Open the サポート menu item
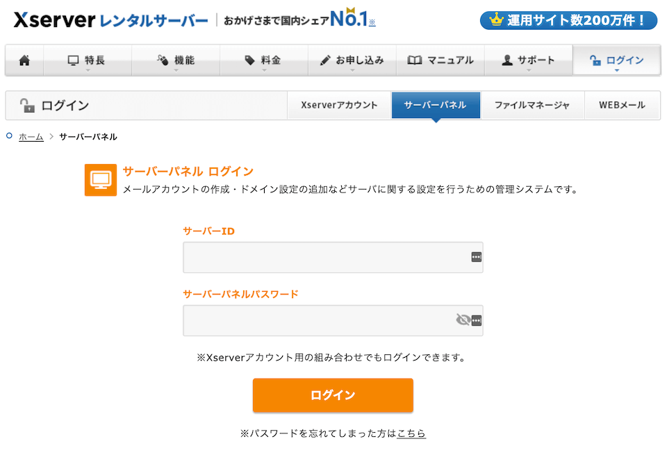Viewport: 667px width, 455px height. tap(528, 60)
